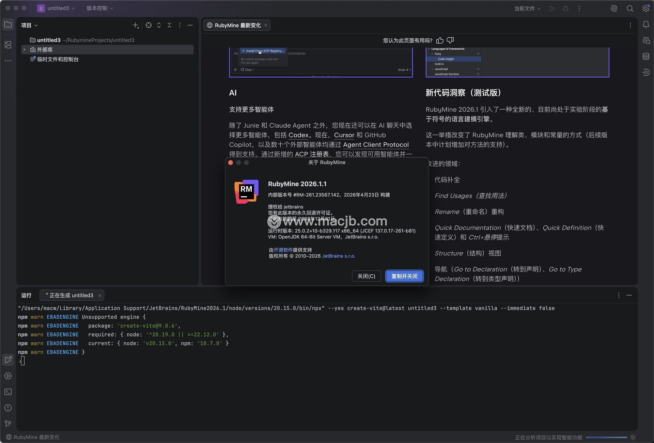654x443 pixels.
Task: Open the 开源软件 link
Action: point(283,250)
